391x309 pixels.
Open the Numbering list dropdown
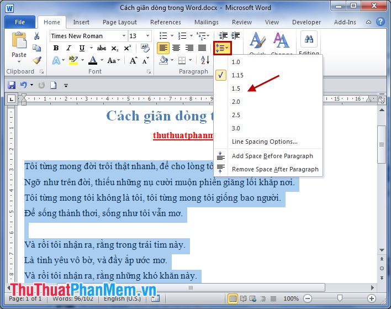click(191, 36)
